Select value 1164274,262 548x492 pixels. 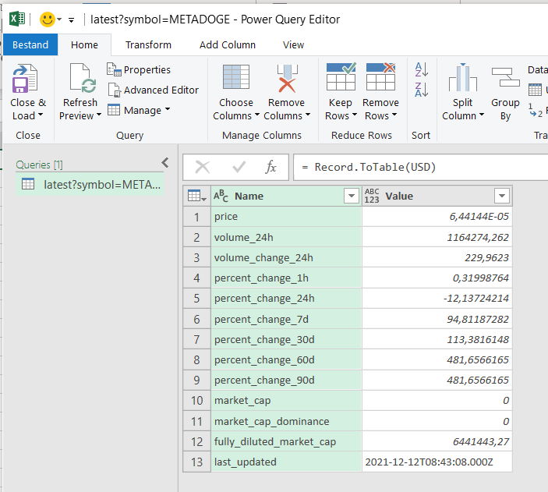click(437, 237)
